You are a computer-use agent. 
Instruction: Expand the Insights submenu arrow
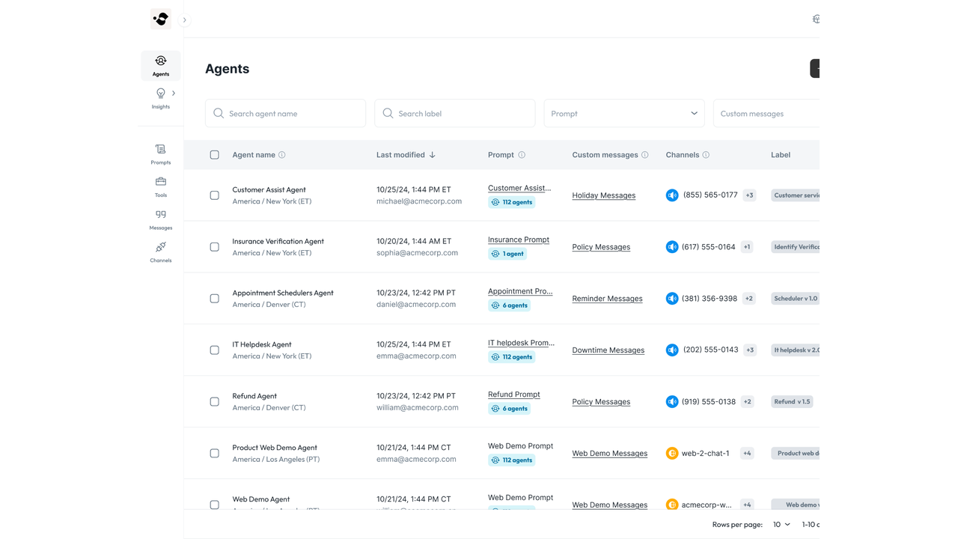(x=174, y=94)
